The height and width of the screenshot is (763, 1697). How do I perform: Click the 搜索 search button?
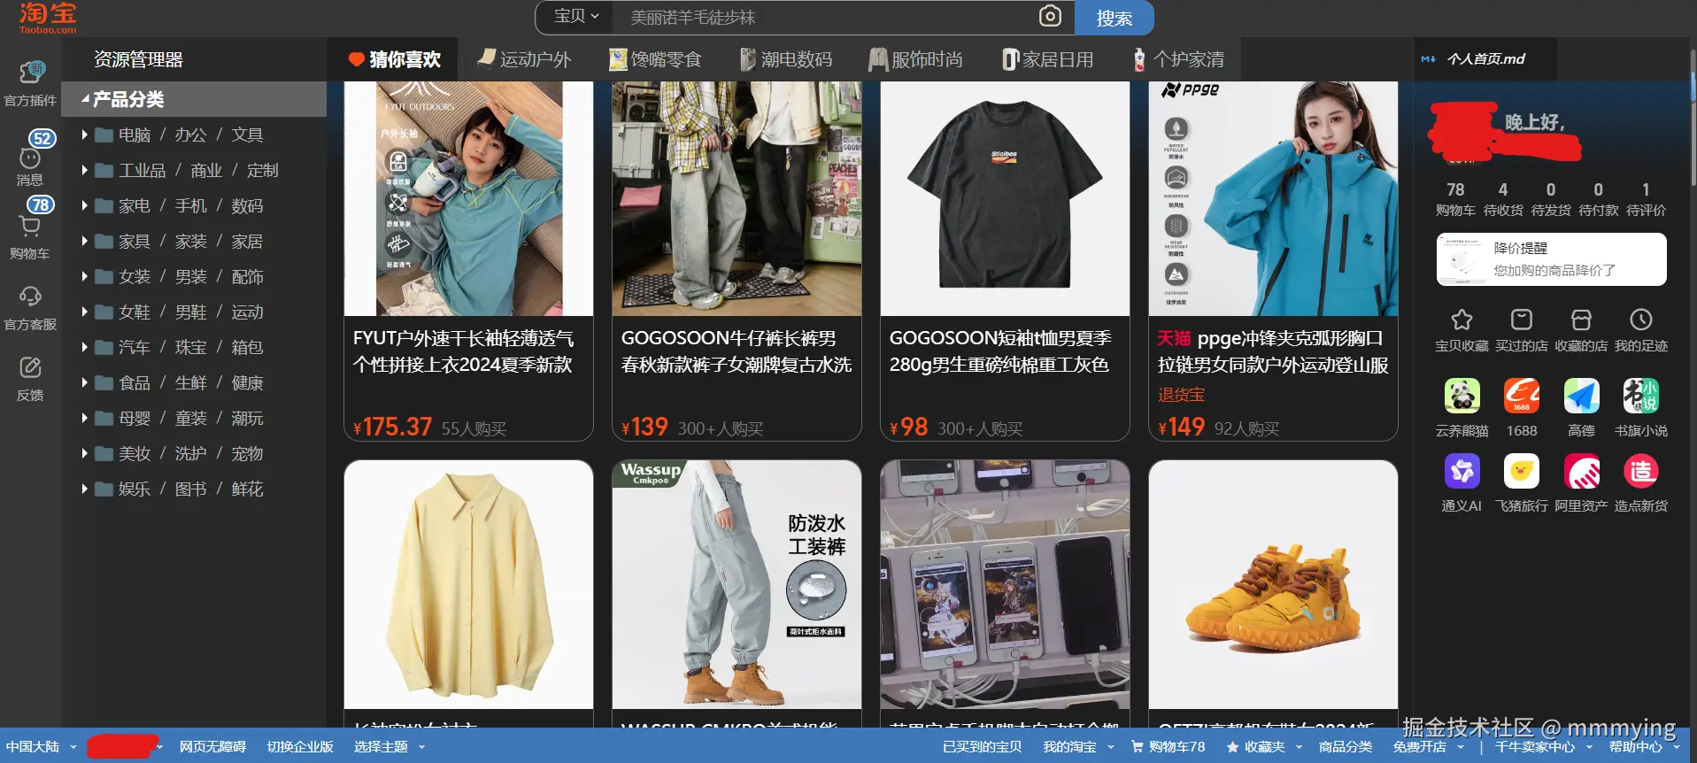[x=1114, y=18]
